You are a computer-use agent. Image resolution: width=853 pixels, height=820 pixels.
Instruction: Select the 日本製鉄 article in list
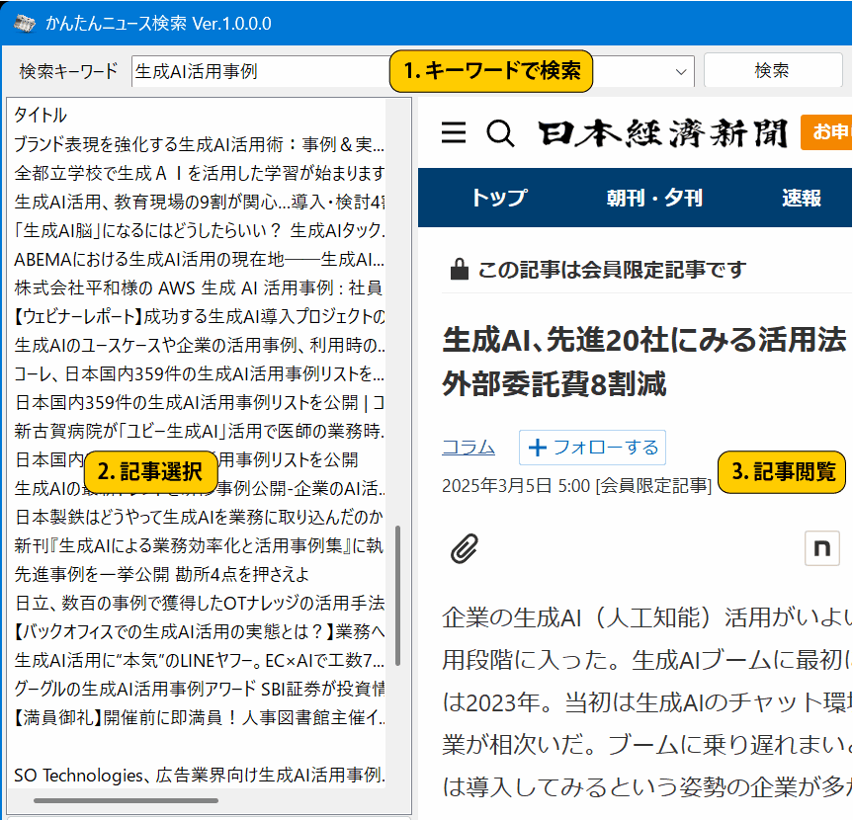pyautogui.click(x=198, y=517)
